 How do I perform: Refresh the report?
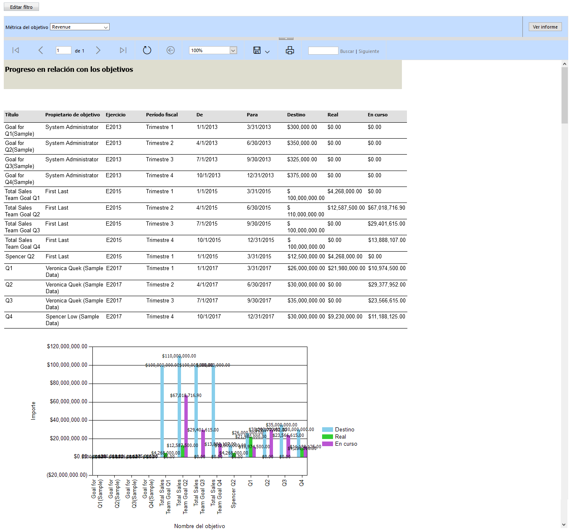tap(147, 50)
